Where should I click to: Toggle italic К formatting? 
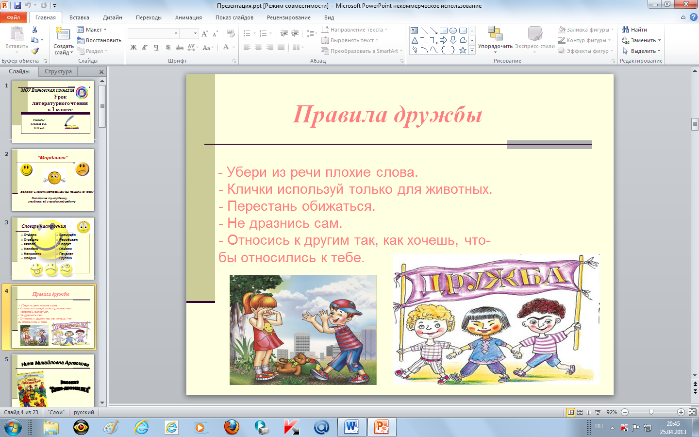point(145,48)
